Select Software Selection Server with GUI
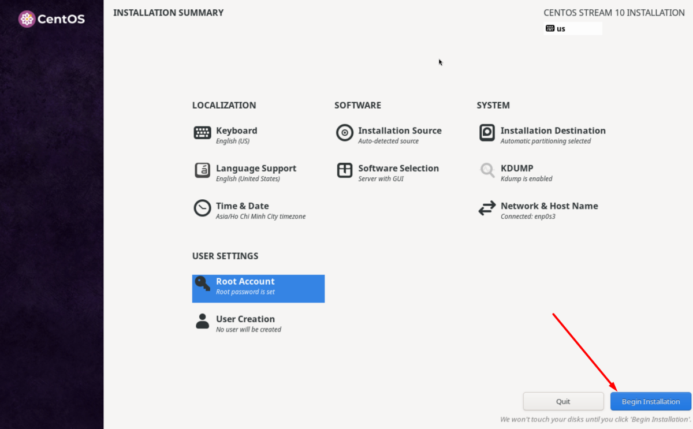Image resolution: width=693 pixels, height=429 pixels. [381, 179]
